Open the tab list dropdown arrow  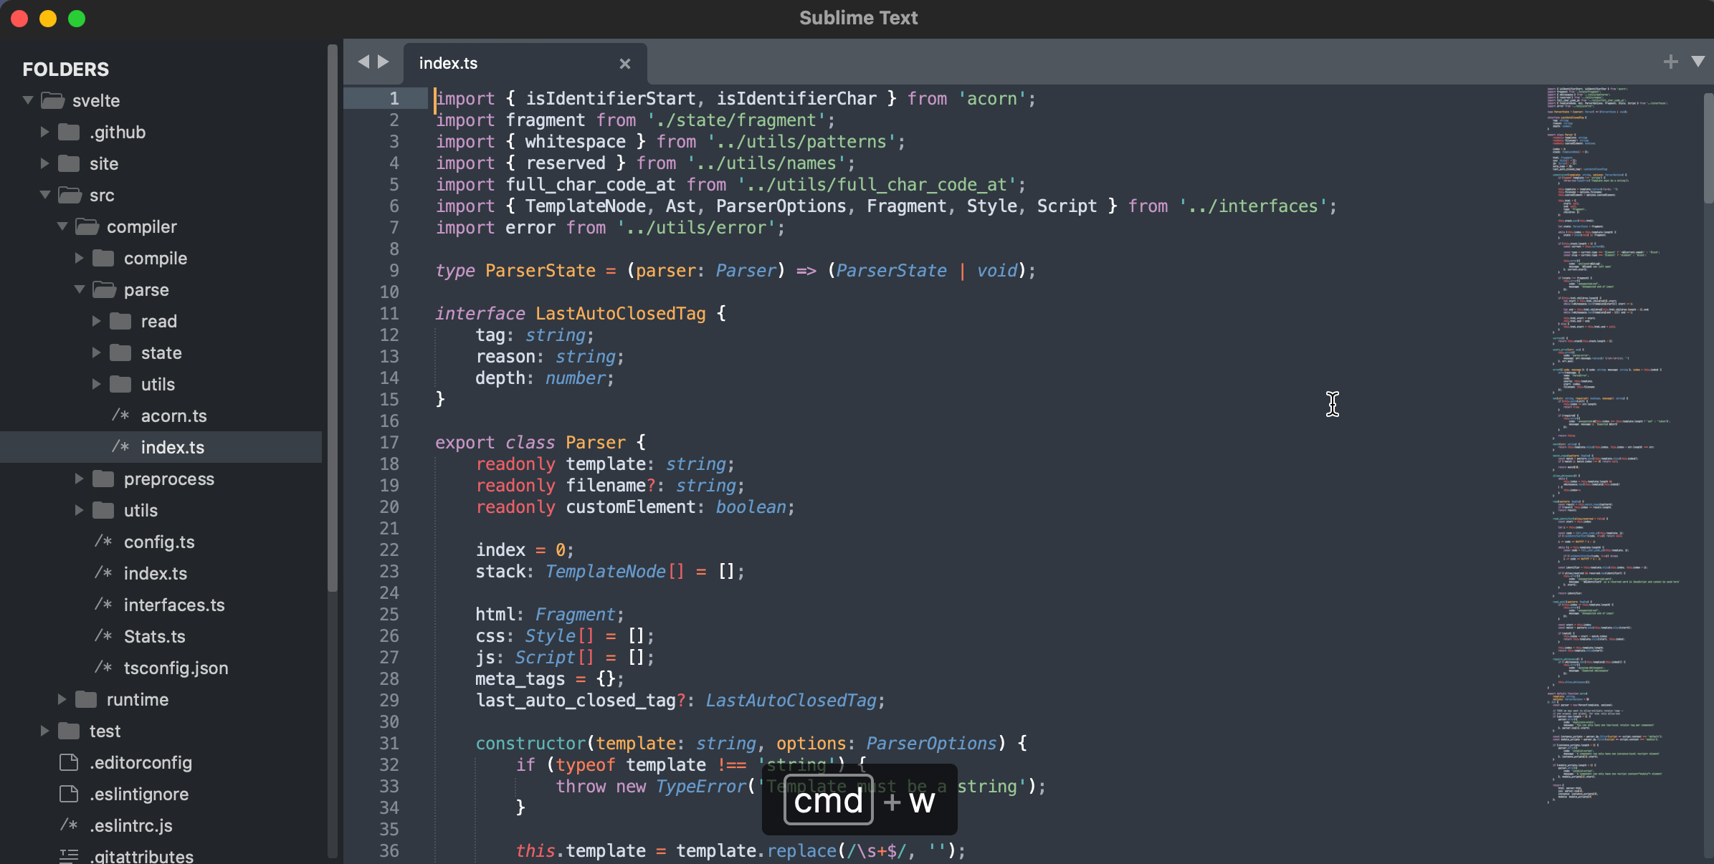tap(1698, 62)
